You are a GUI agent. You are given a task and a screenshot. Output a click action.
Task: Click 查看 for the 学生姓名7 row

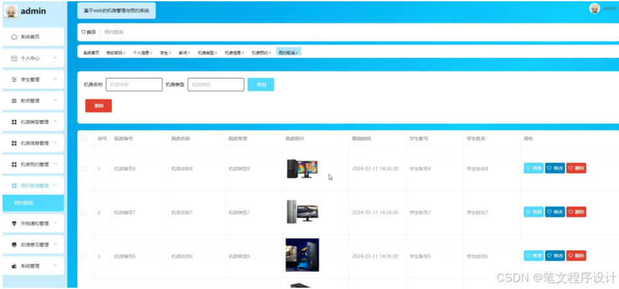(x=534, y=212)
